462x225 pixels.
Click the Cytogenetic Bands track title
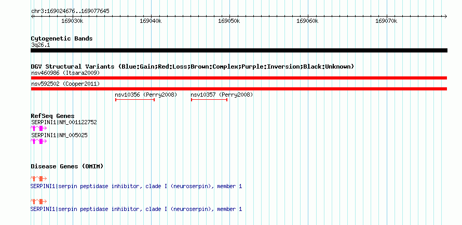pyautogui.click(x=62, y=38)
